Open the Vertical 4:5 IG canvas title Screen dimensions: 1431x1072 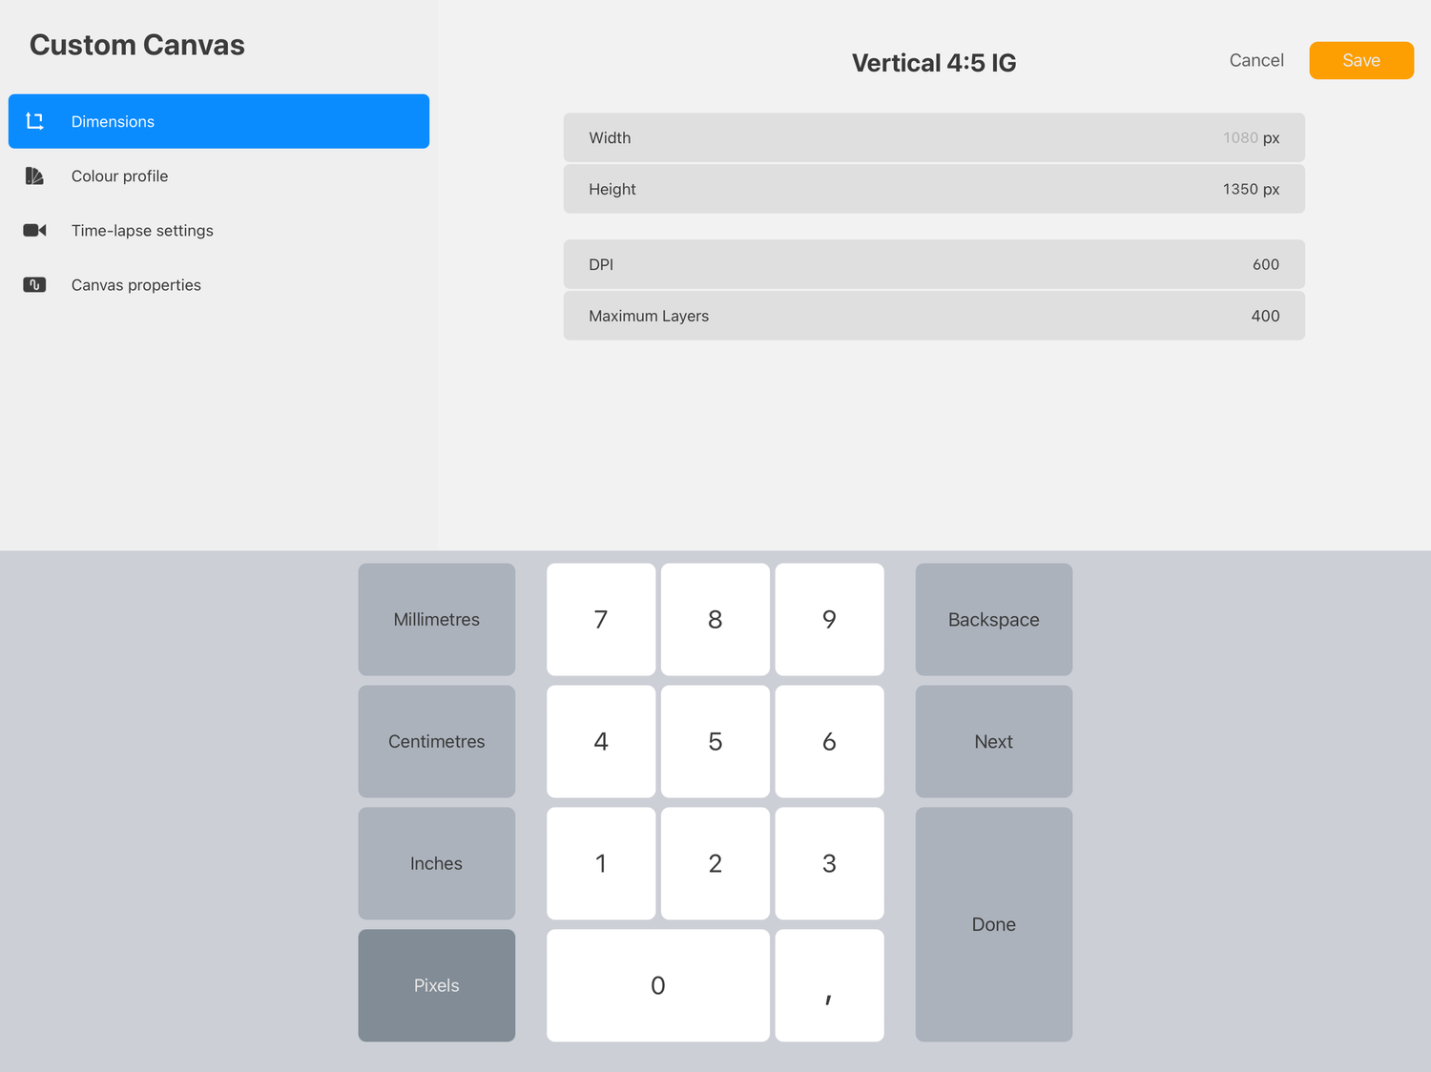(933, 62)
